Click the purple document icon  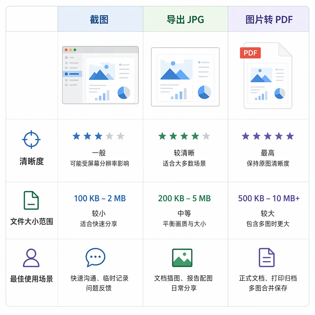tap(267, 257)
